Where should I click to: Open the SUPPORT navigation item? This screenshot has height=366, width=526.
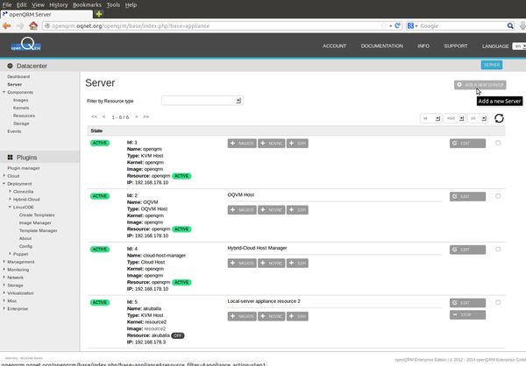456,46
